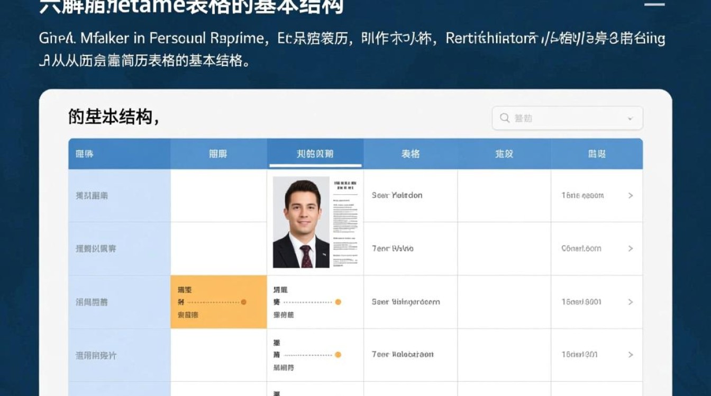Expand the third table row with its right chevron

point(631,302)
